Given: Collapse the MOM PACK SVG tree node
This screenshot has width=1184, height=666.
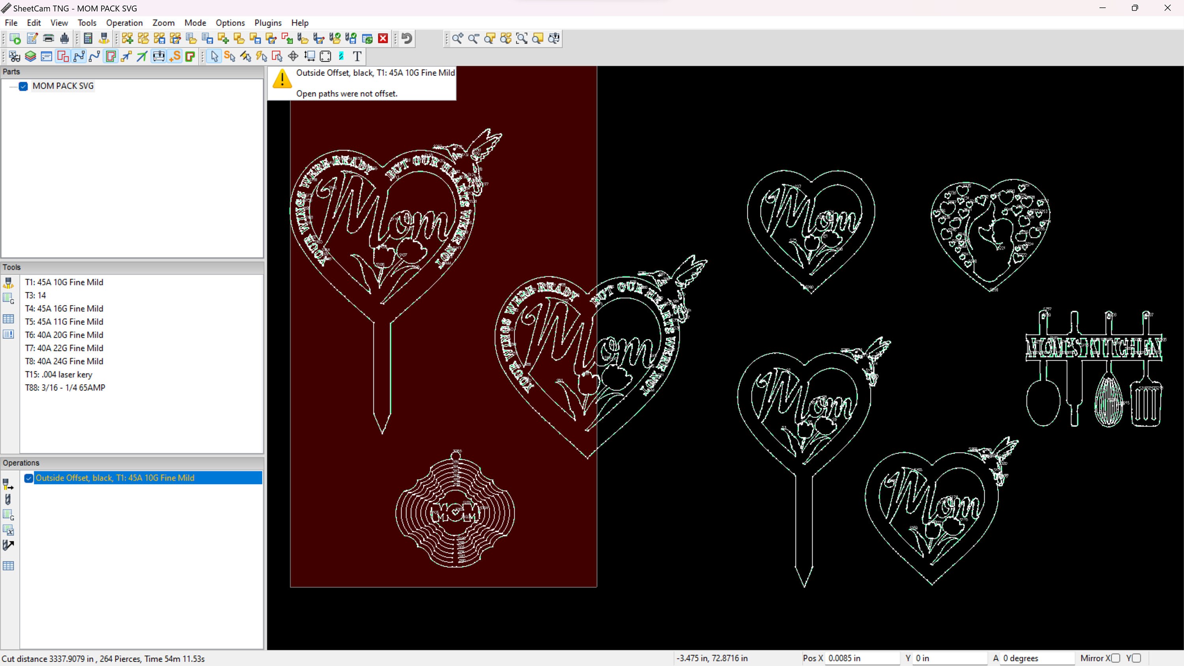Looking at the screenshot, I should [12, 86].
